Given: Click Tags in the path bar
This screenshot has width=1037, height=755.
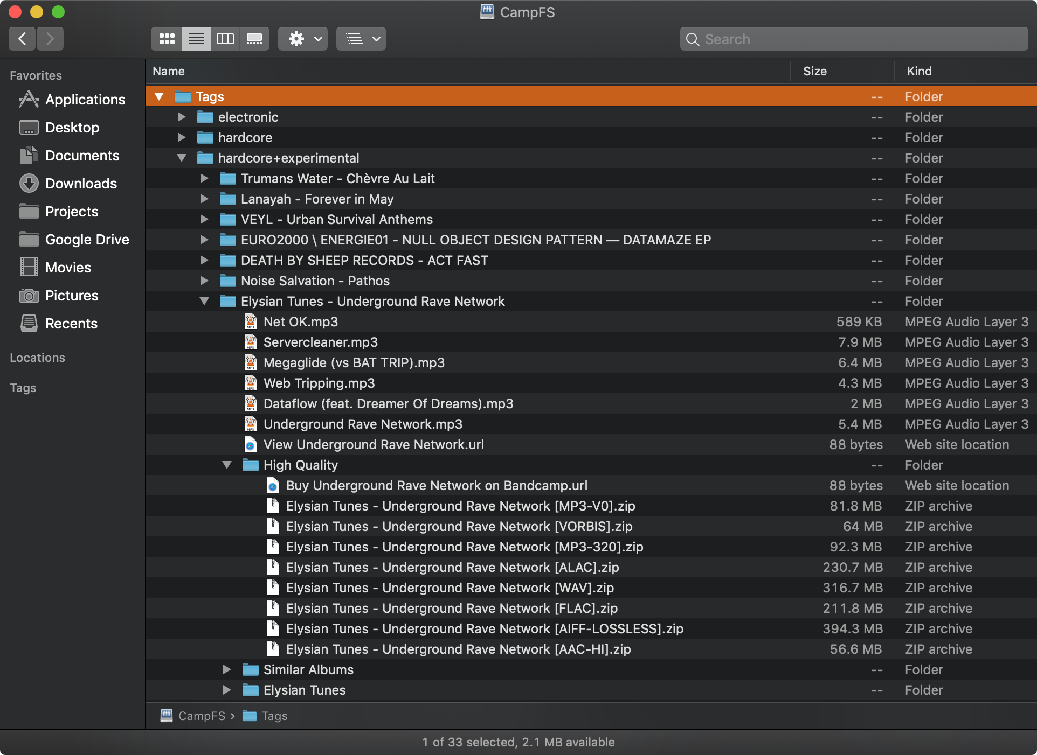Looking at the screenshot, I should click(265, 716).
